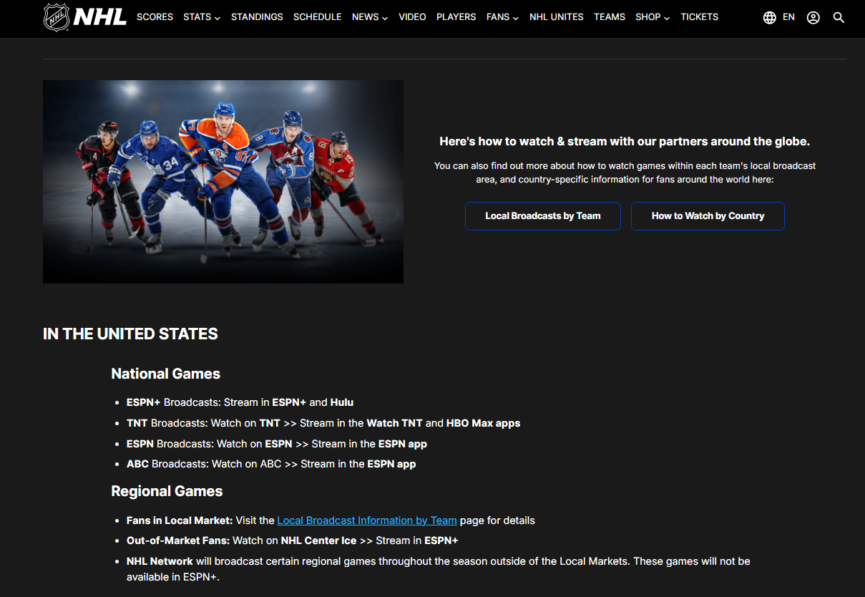Open NHL Unites in the navigation

[557, 16]
